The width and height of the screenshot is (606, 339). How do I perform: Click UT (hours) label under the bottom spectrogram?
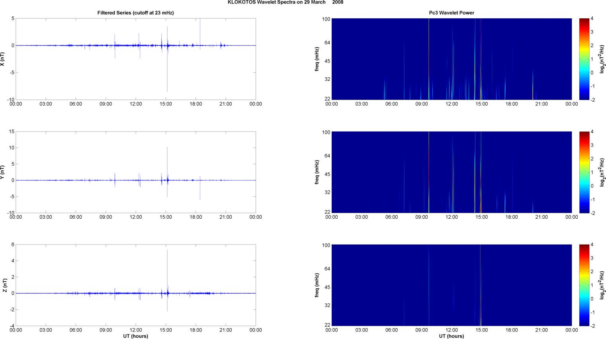451,336
